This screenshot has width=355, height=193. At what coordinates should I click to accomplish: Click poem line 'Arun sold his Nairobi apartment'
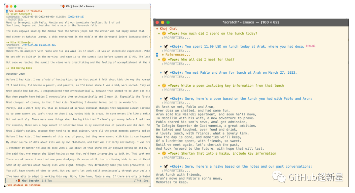206,114
